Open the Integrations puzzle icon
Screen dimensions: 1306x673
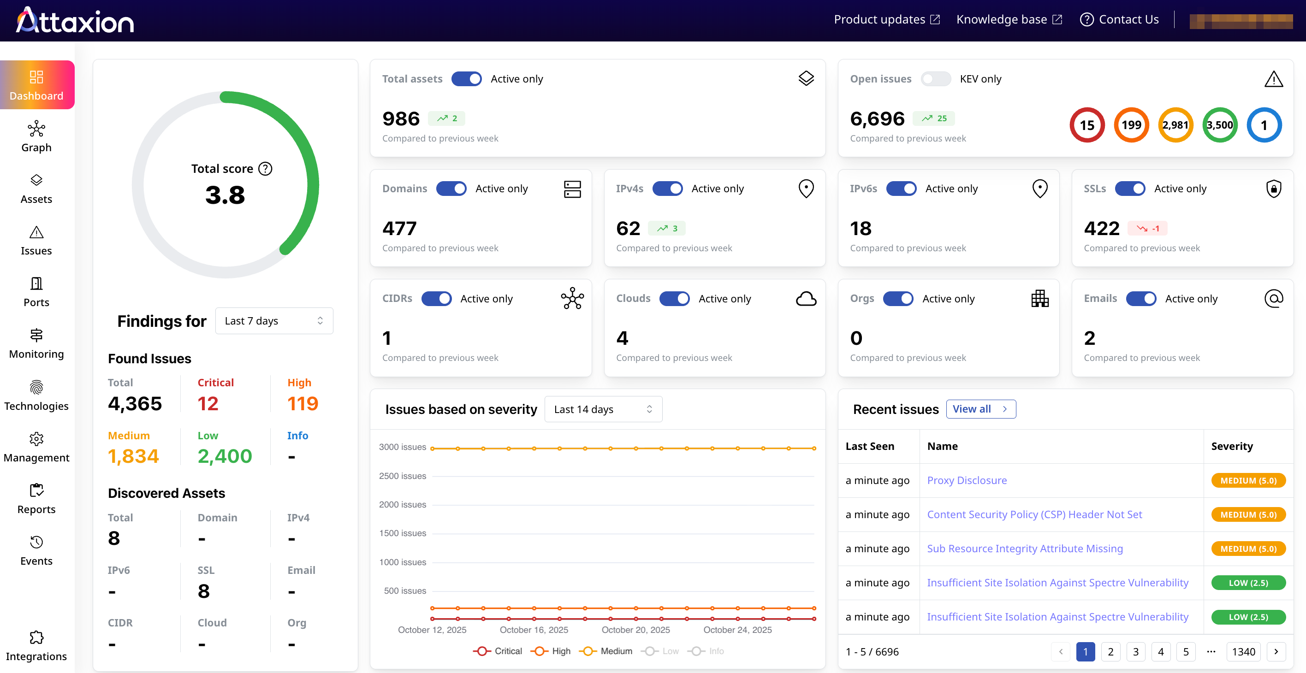pos(36,637)
